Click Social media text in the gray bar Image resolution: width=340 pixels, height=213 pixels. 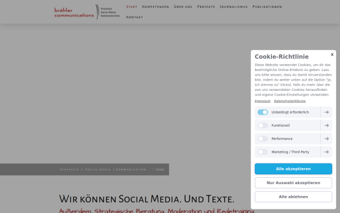(98, 169)
